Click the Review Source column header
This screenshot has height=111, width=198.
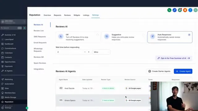(x=130, y=80)
